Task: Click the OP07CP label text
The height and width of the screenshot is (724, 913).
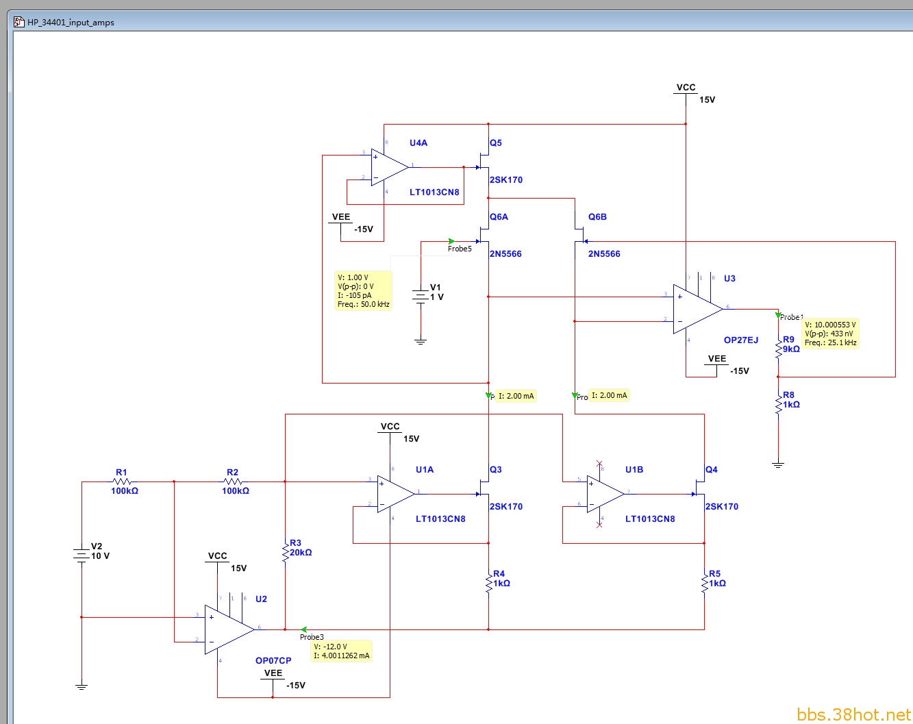Action: (x=273, y=660)
